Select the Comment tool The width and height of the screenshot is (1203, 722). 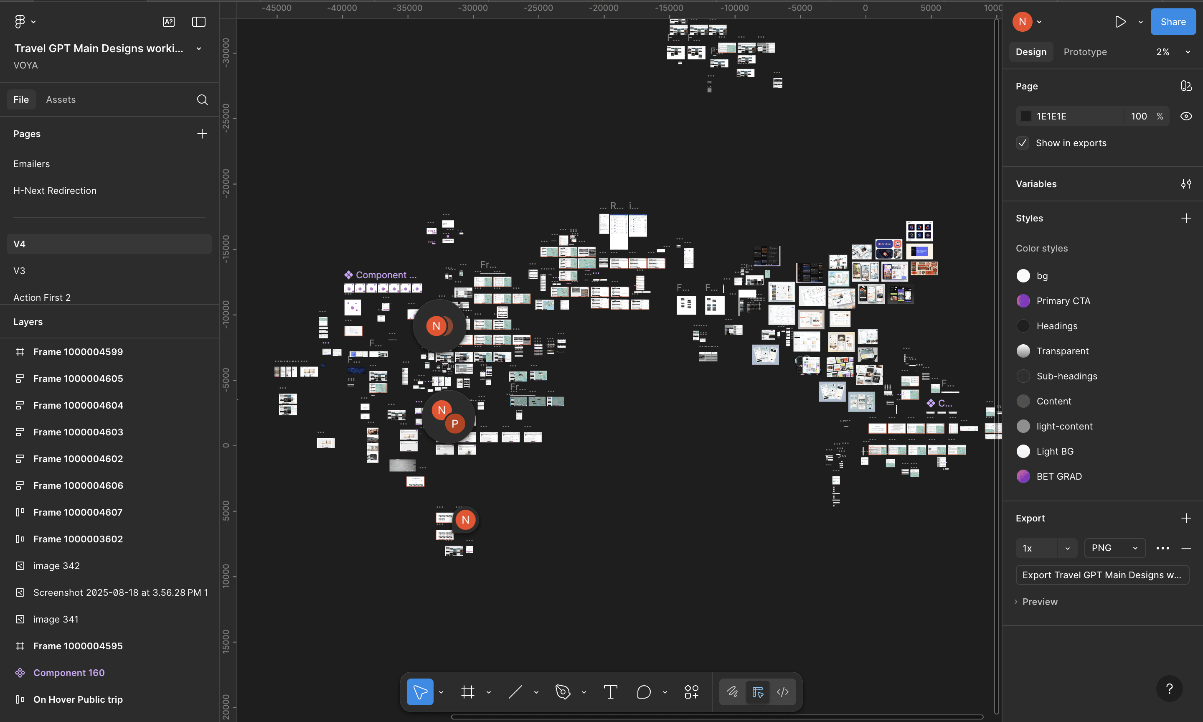click(x=643, y=692)
